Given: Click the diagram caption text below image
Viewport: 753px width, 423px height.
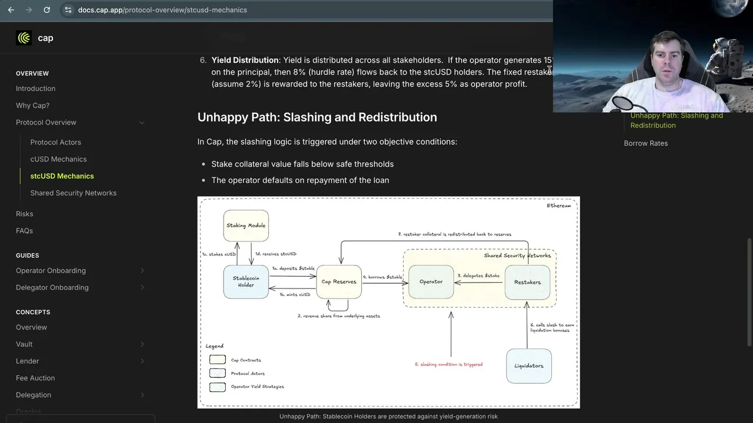Looking at the screenshot, I should [x=388, y=417].
